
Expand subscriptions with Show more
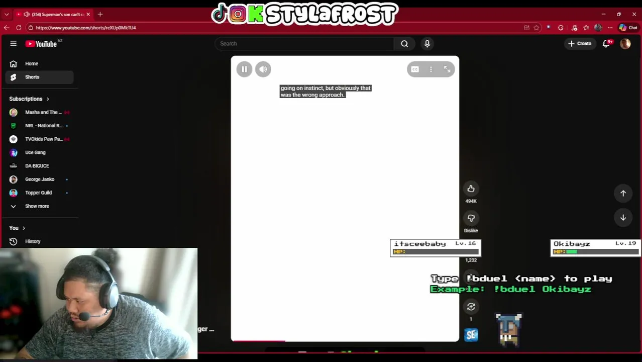click(40, 206)
